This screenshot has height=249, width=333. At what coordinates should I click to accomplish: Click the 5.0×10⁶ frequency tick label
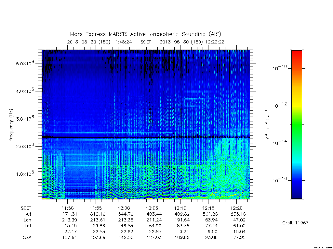pyautogui.click(x=25, y=63)
